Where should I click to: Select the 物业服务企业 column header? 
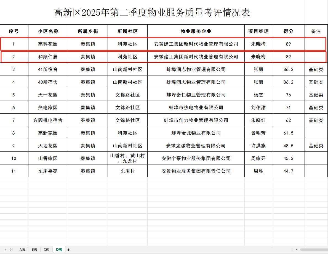(x=196, y=31)
